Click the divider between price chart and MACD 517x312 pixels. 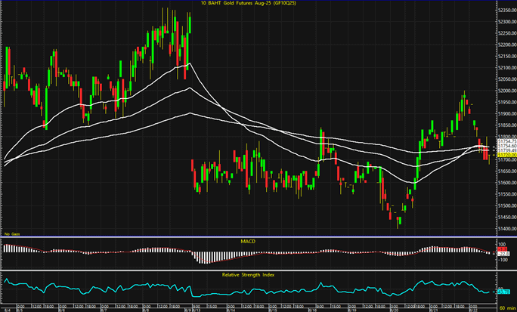249,236
